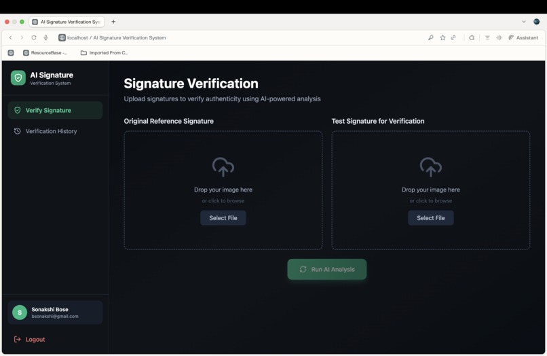Expand the tab list chevron
547x356 pixels.
coord(524,22)
